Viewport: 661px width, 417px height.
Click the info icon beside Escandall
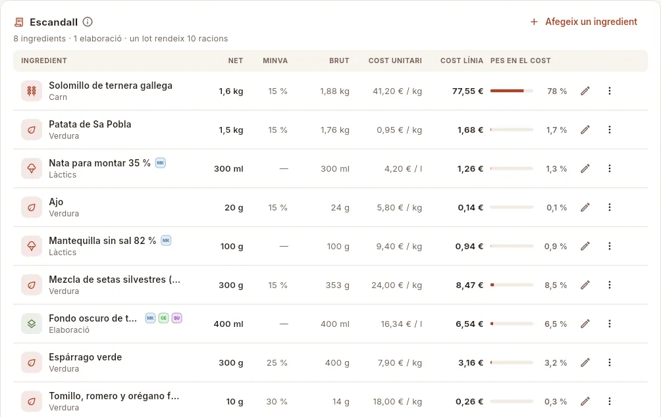coord(88,22)
